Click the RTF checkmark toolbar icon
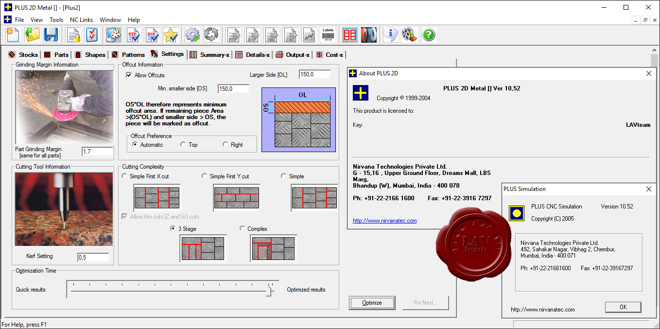The image size is (660, 329). [133, 35]
